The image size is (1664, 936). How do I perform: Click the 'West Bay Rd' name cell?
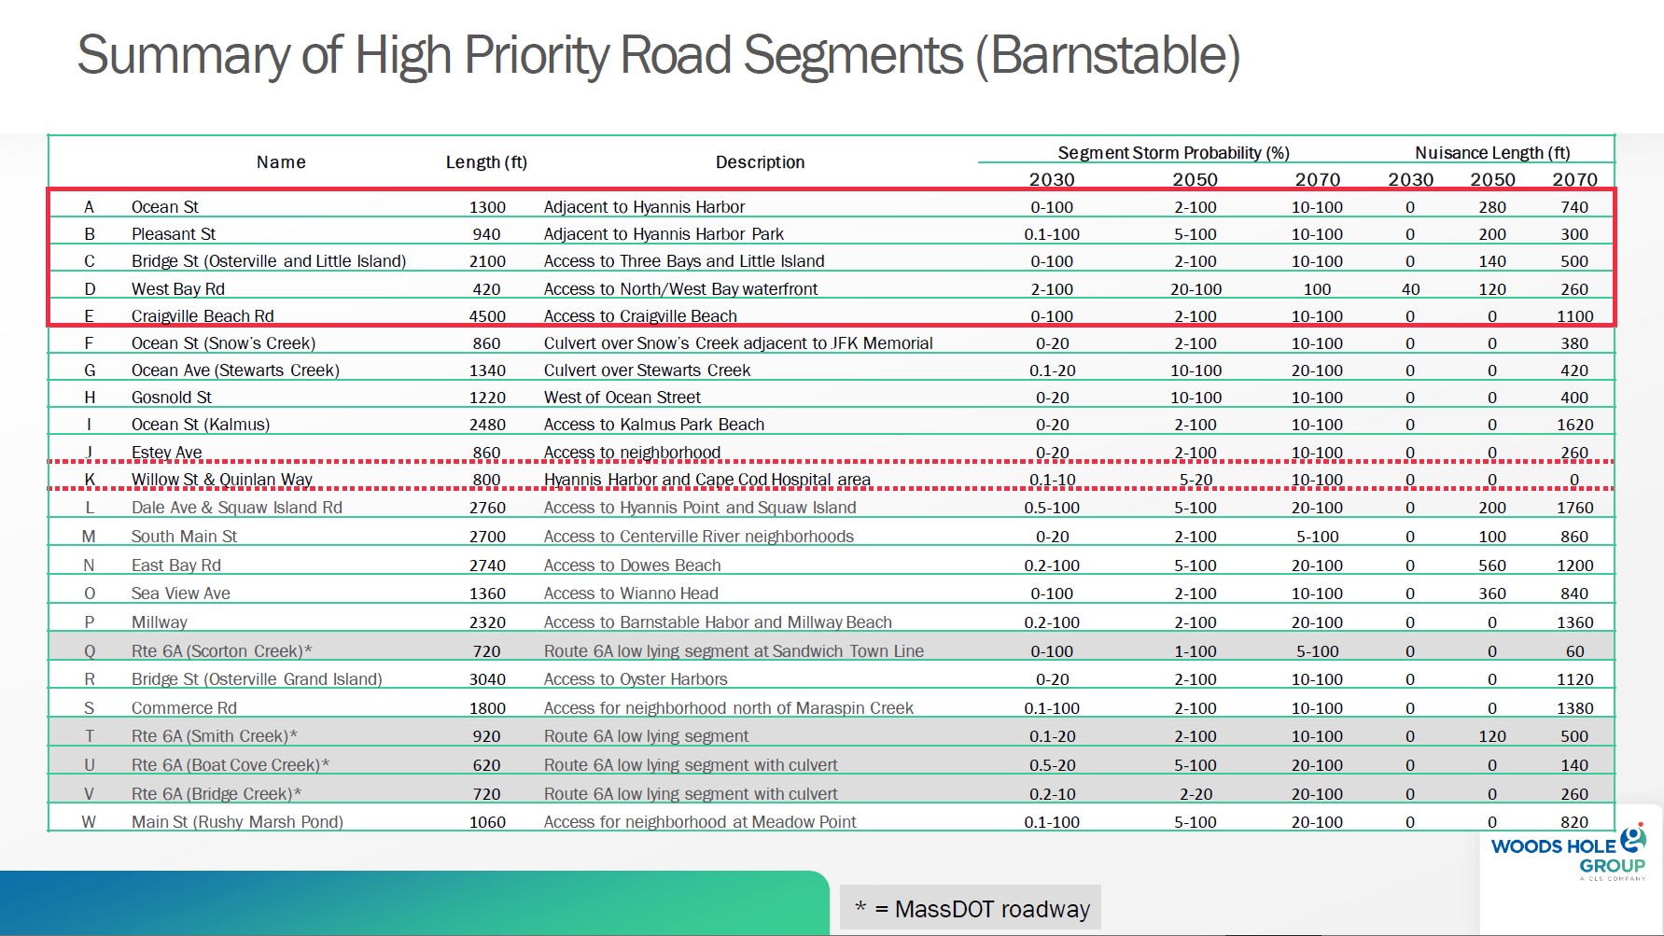(178, 289)
